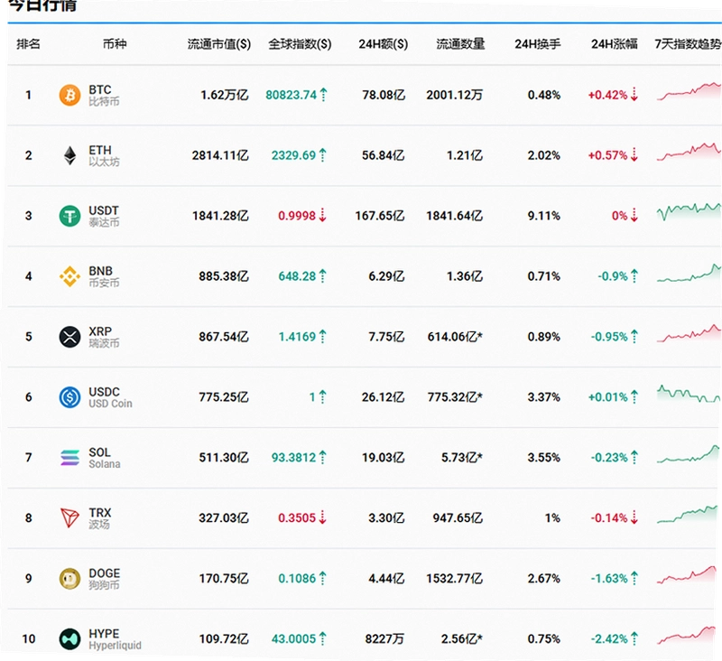Sort by the 排名 rank column header
This screenshot has height=661, width=722.
(x=28, y=44)
